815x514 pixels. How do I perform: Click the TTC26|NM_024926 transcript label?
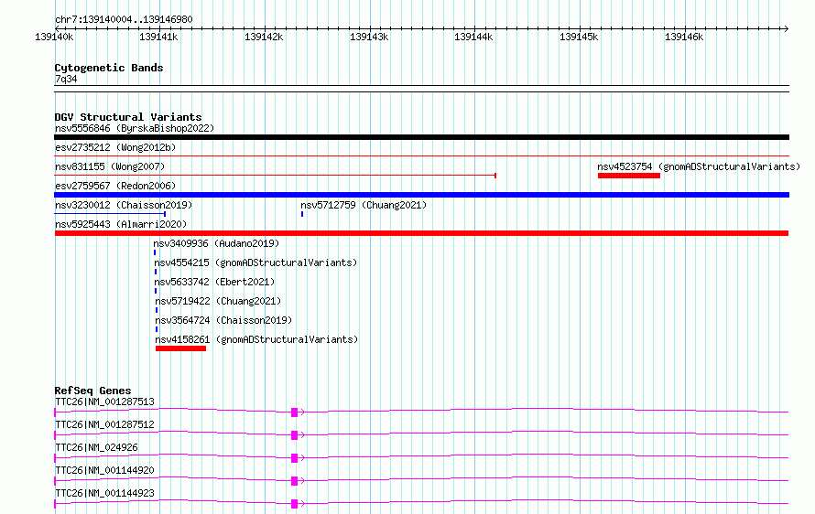[97, 447]
